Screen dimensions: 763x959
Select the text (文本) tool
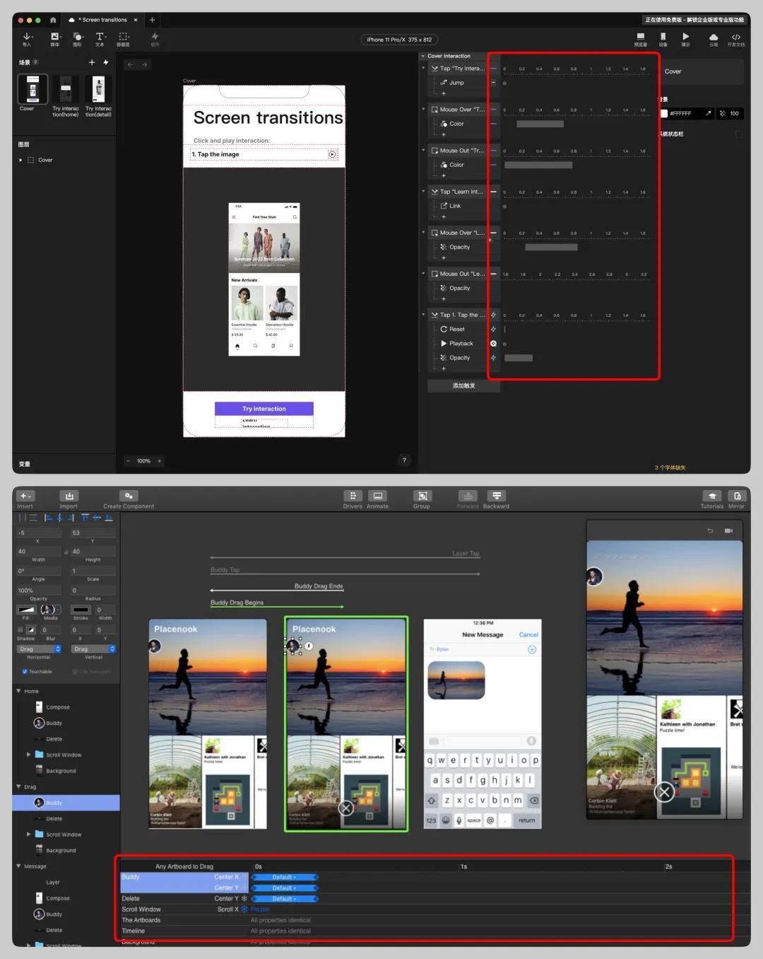click(100, 37)
